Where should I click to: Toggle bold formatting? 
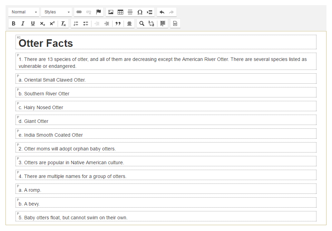[x=13, y=23]
